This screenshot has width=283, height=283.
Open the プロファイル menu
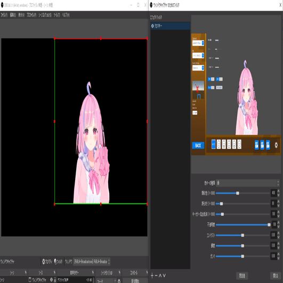click(x=31, y=15)
